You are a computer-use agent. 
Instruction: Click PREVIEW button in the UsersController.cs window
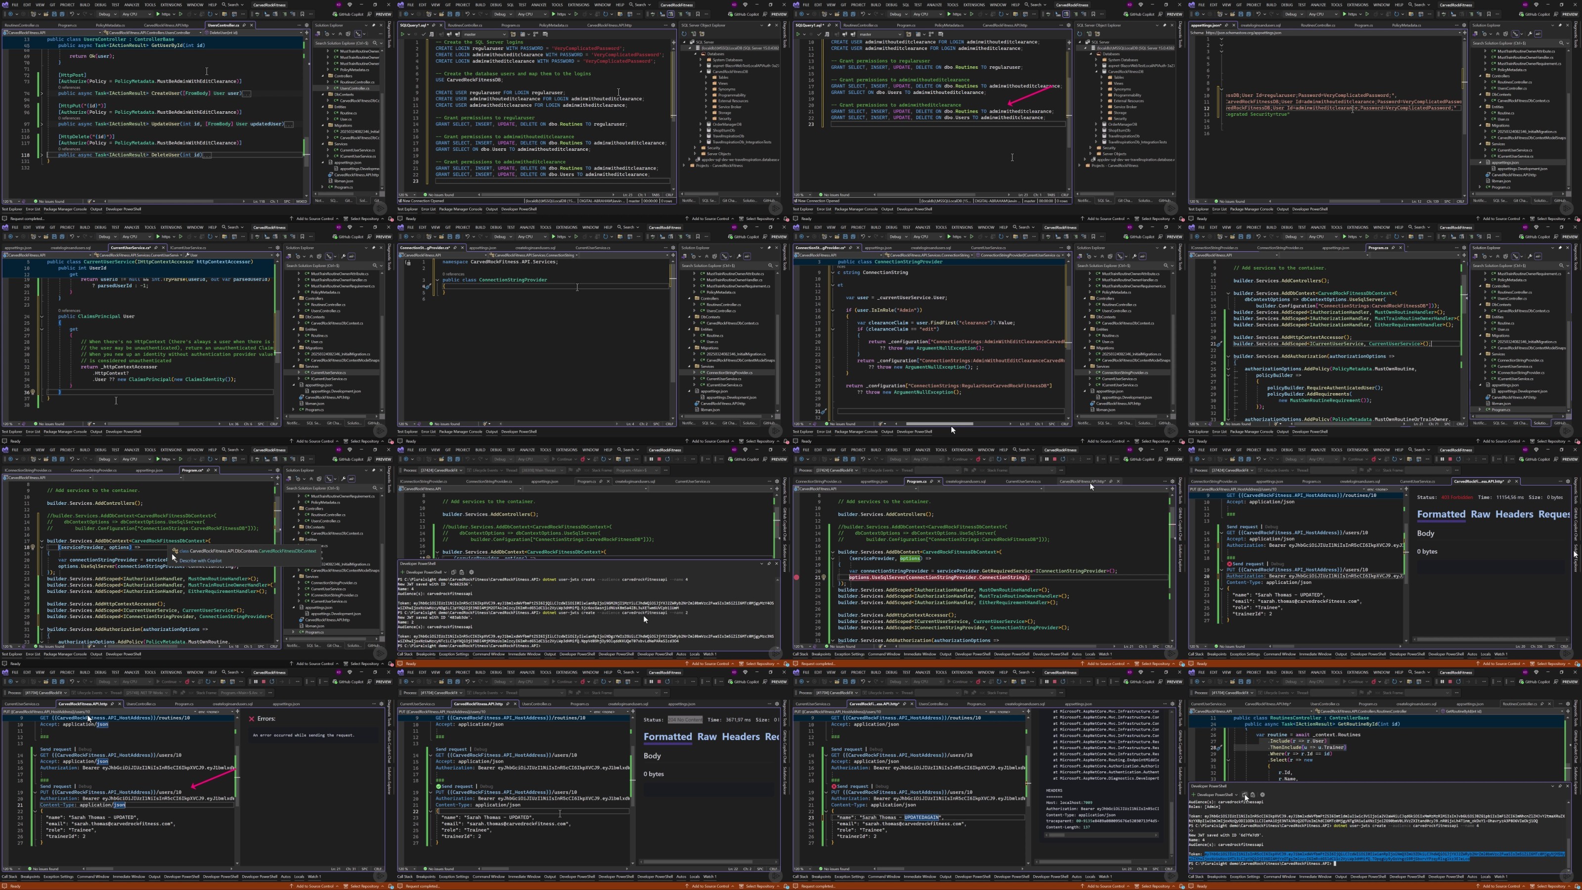(x=384, y=14)
